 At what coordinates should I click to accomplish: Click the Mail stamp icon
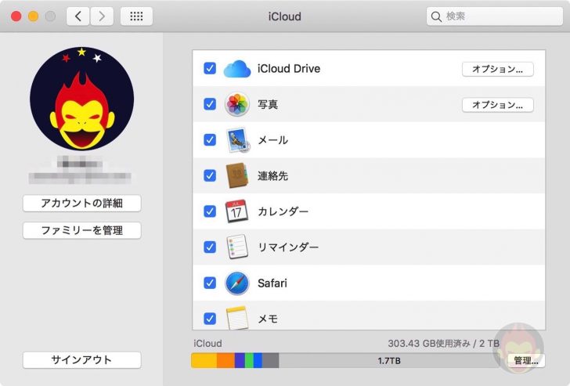click(x=237, y=140)
